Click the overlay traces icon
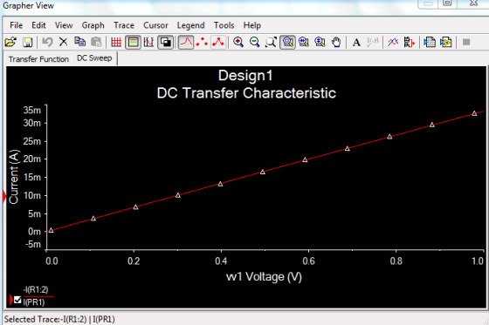 (x=393, y=42)
